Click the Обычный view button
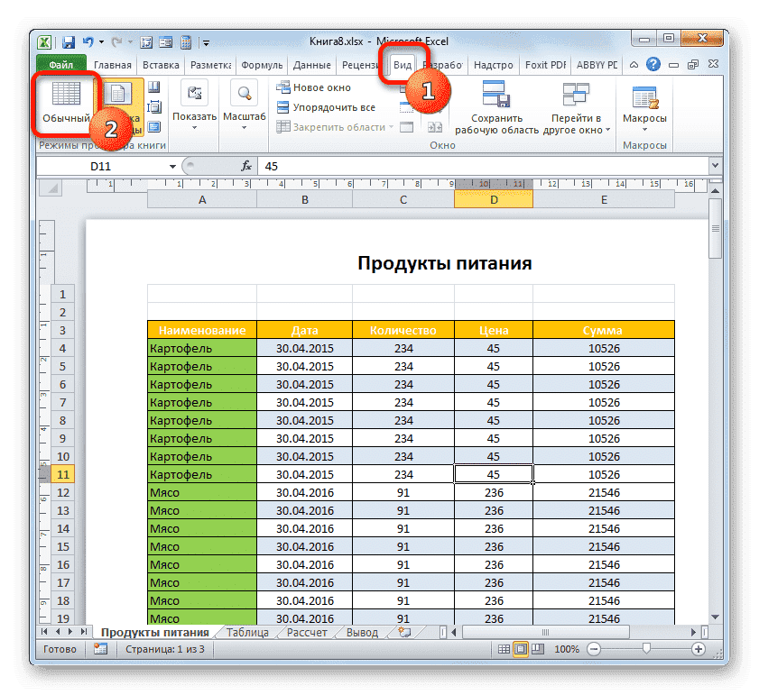Image resolution: width=759 pixels, height=695 pixels. point(66,103)
